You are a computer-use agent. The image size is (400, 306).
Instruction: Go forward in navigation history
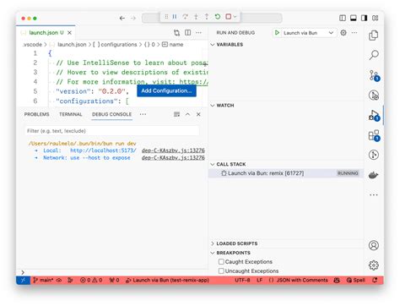pos(133,19)
